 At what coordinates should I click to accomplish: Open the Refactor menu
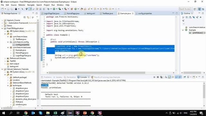pos(22,5)
